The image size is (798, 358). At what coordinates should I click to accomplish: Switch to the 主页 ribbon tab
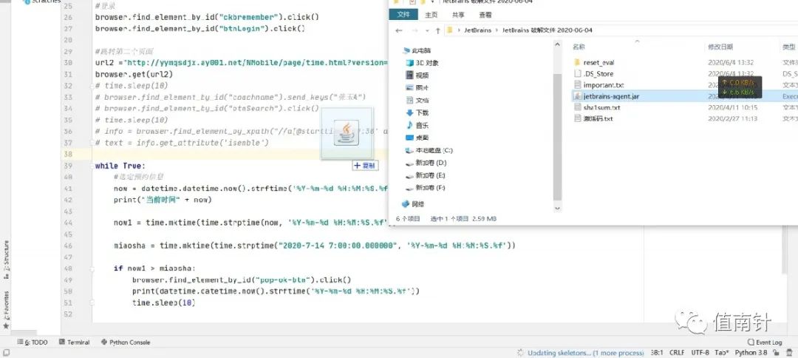(431, 15)
